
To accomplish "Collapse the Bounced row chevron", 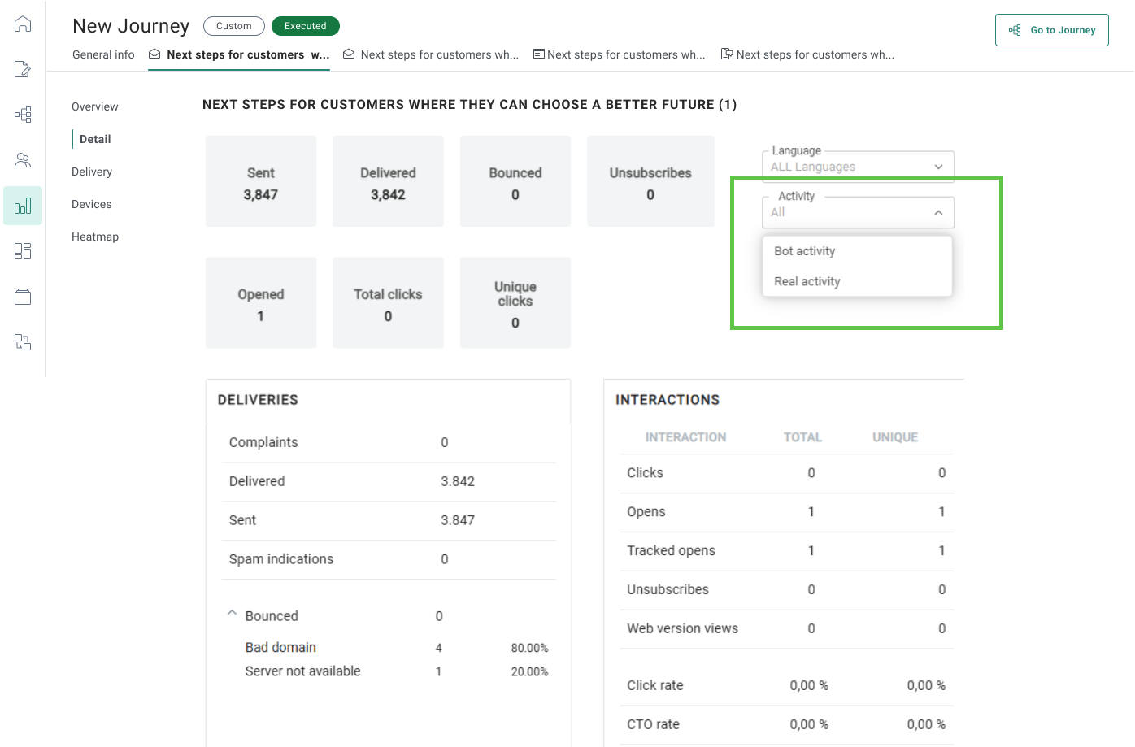I will [232, 614].
